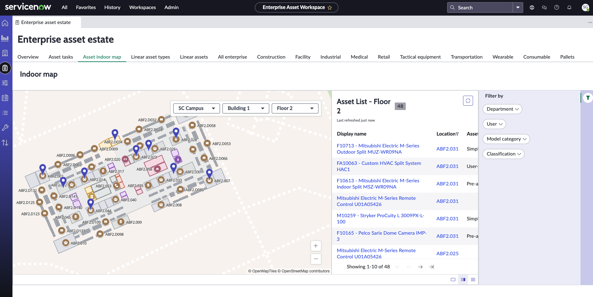Switch to the Medical tab
Viewport: 593px width, 297px height.
tap(359, 57)
